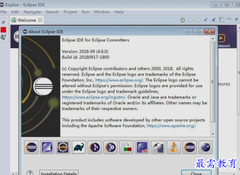Open the https://www.eclipse.org/ link
This screenshot has height=175, width=240.
[x=119, y=80]
